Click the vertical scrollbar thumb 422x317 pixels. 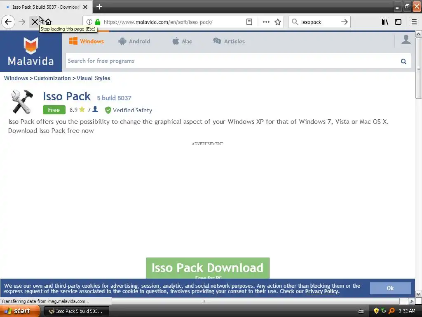418,68
